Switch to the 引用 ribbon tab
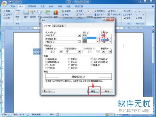Image resolution: width=156 pixels, height=117 pixels. [42, 7]
